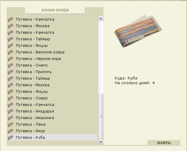Click ticket icon of Камчатка row above Амударья
This screenshot has width=187, height=151.
click(x=10, y=105)
